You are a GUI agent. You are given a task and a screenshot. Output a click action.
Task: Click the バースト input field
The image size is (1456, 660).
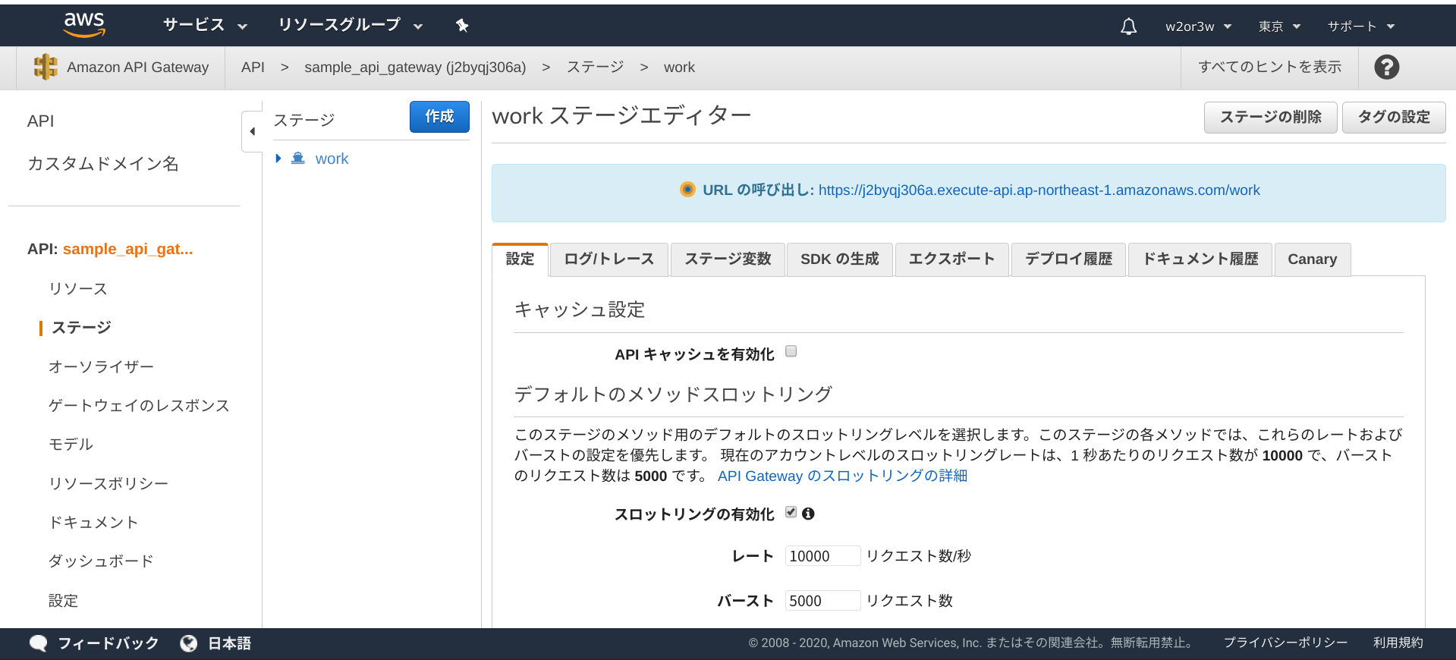pyautogui.click(x=822, y=601)
